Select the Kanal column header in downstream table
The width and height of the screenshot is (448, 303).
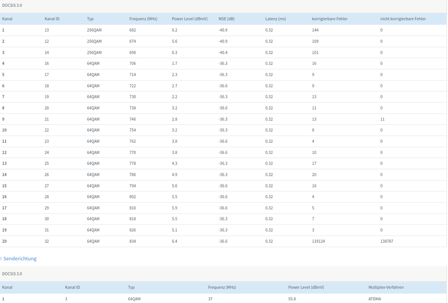coord(7,19)
